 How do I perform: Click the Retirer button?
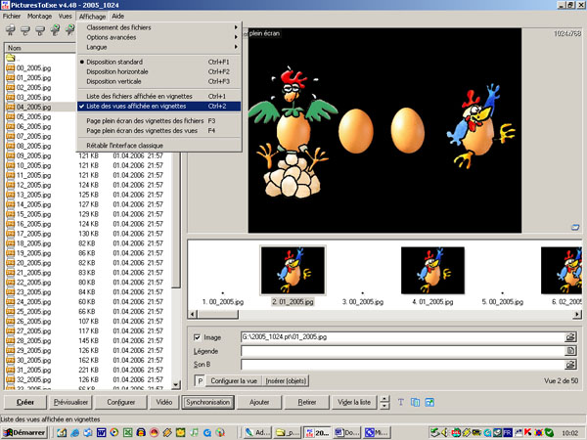tap(307, 402)
